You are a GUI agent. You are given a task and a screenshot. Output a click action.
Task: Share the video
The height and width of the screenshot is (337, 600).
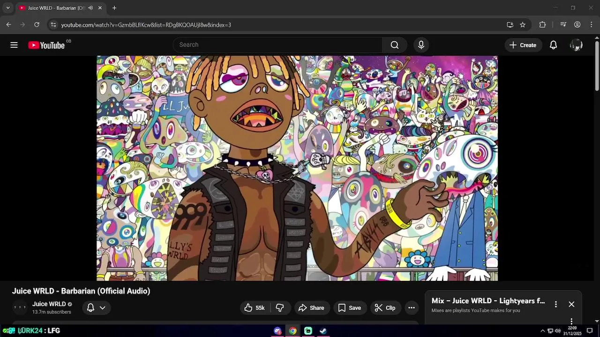(x=311, y=308)
